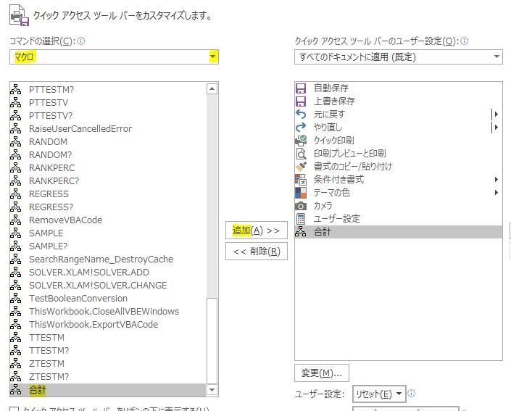Select ThisWorkbook.ExportVBACode in the macro list
The image size is (511, 411).
tap(94, 325)
